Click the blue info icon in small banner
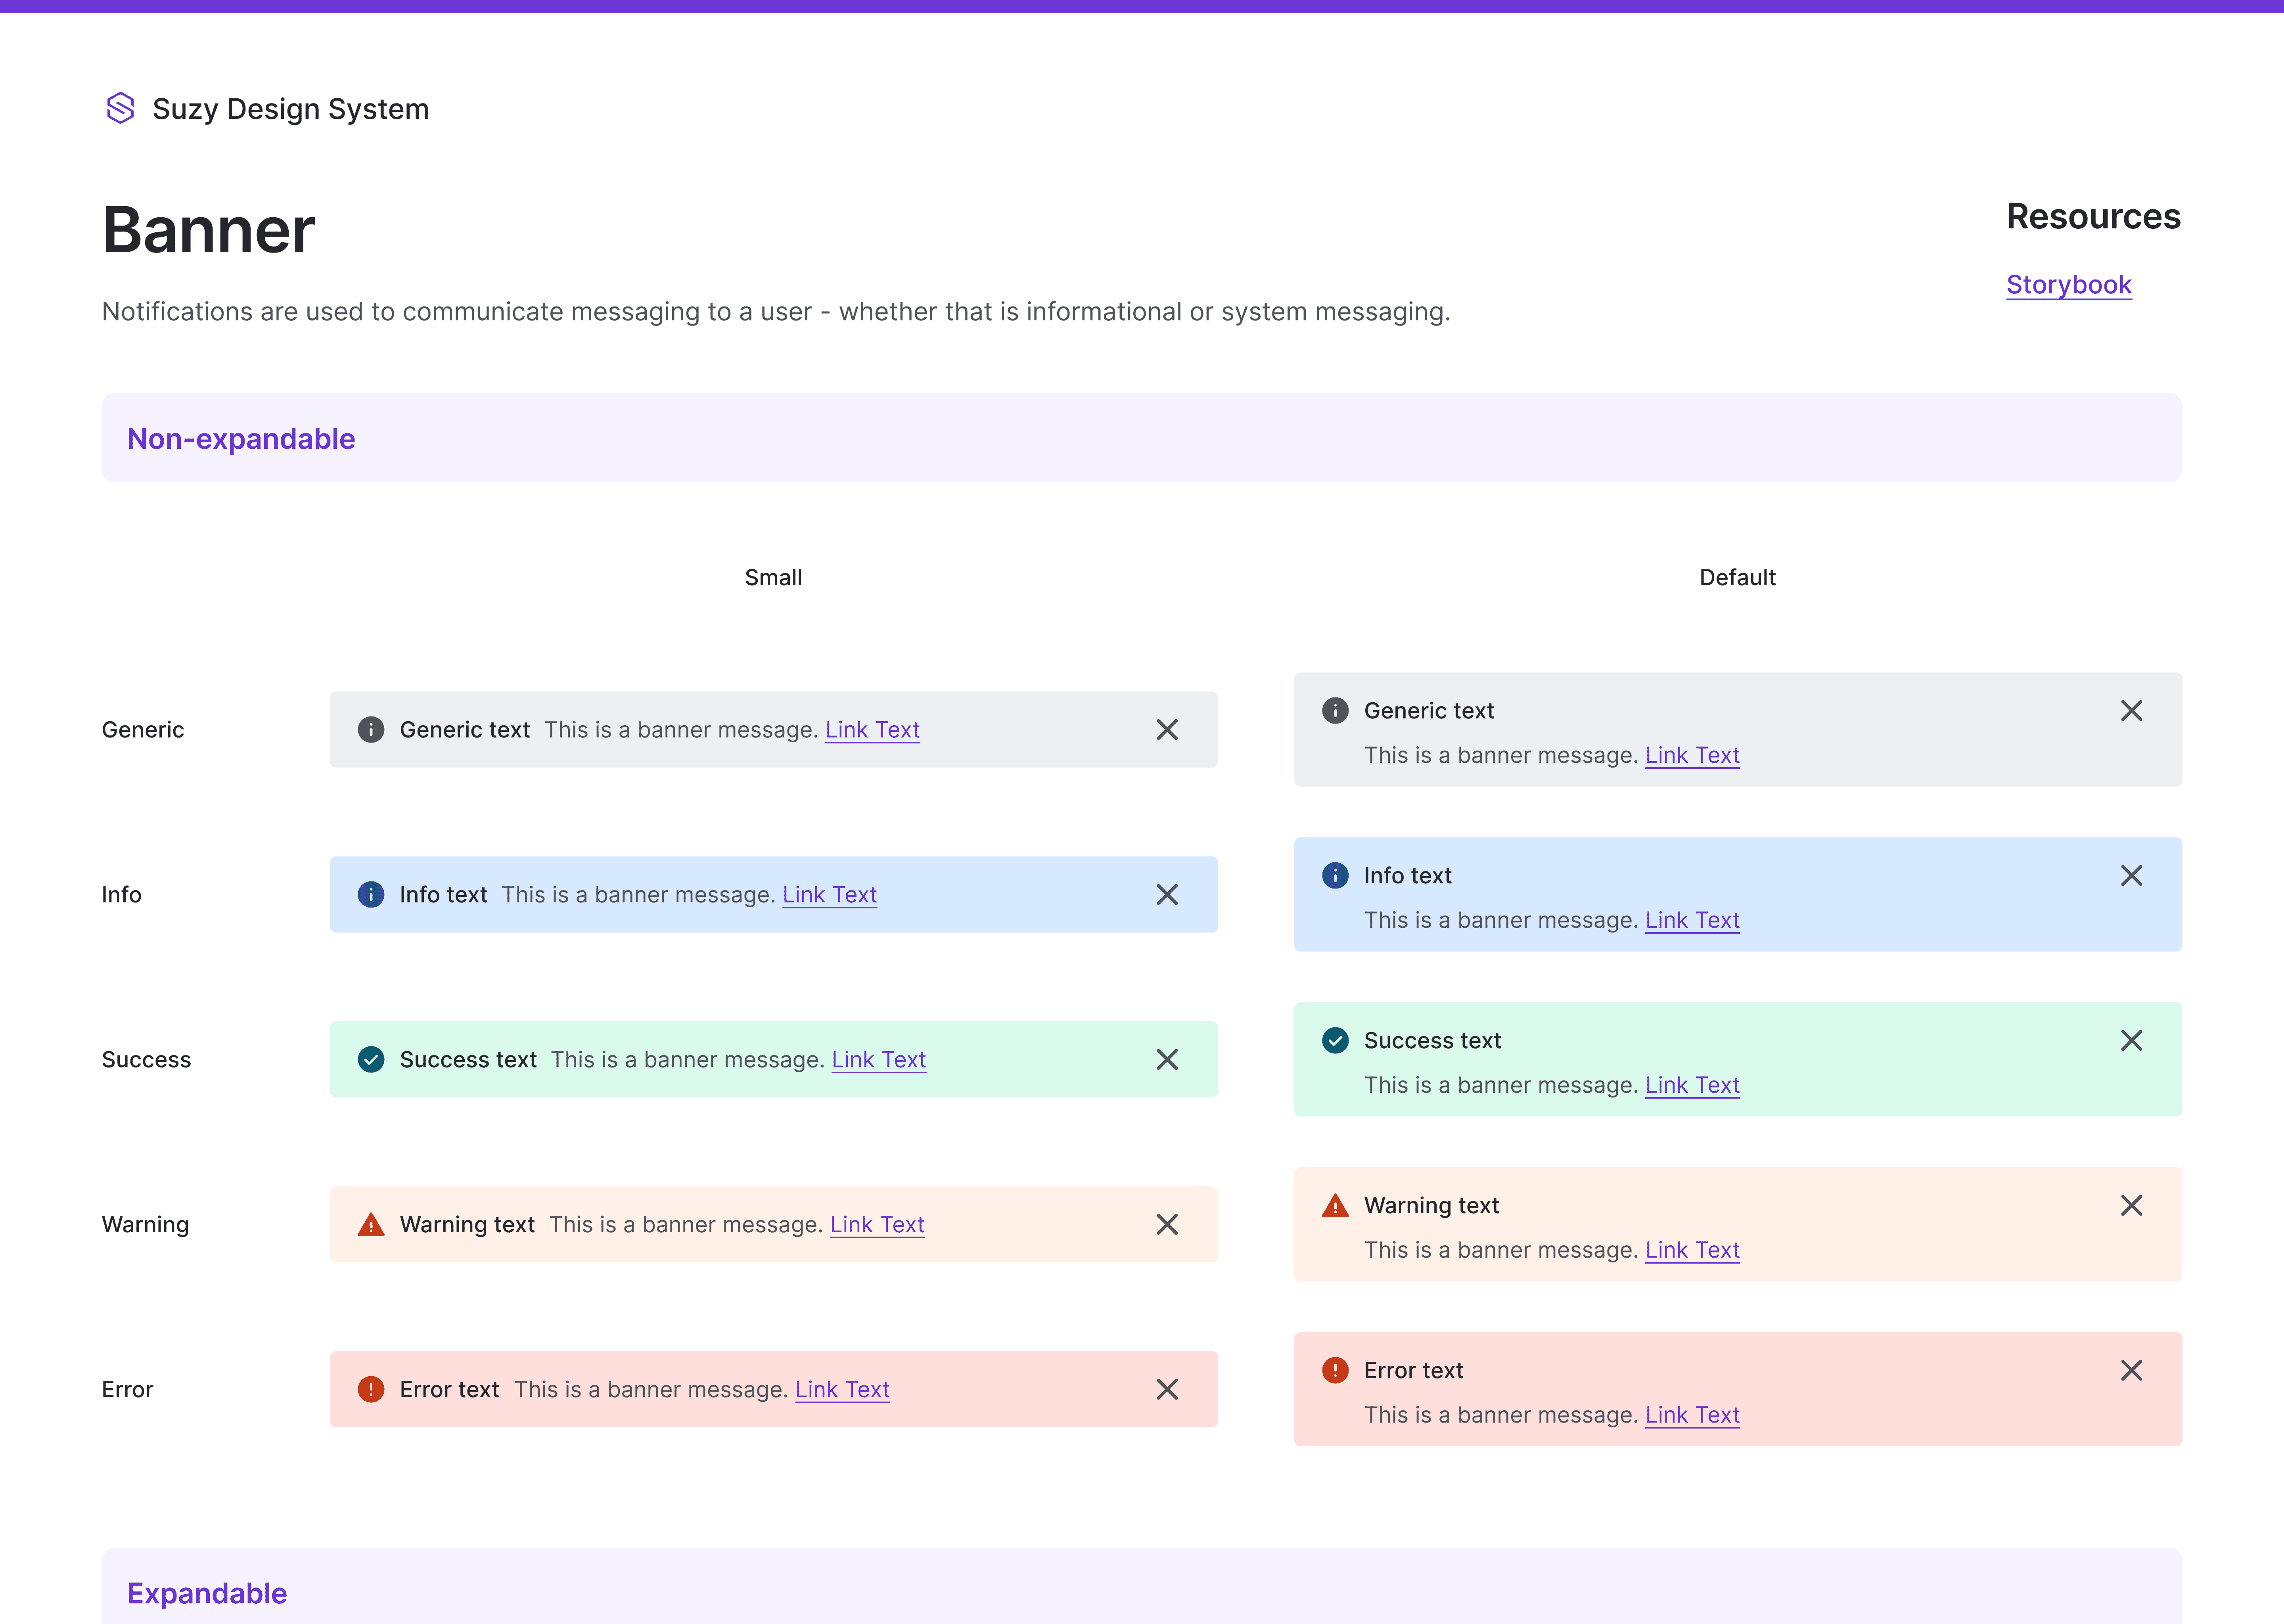 tap(371, 895)
